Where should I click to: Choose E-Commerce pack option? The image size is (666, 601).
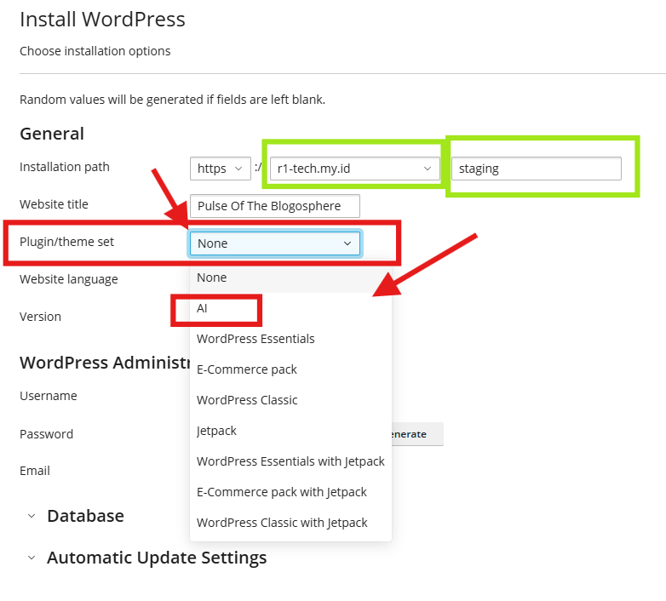click(290, 369)
